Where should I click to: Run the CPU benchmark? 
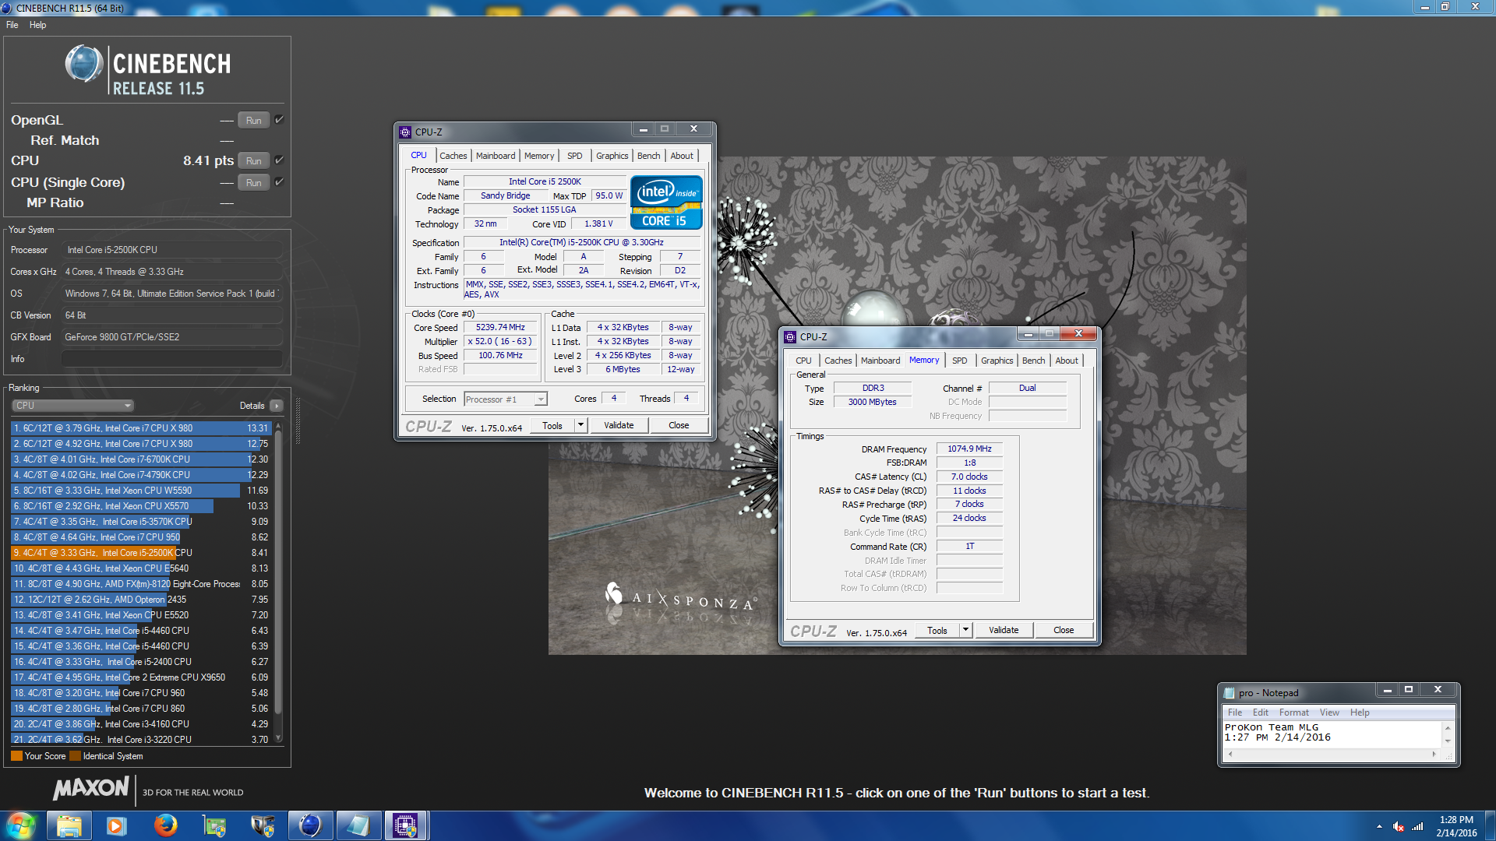click(x=254, y=160)
